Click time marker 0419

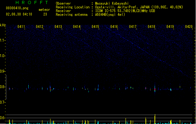(x=170, y=27)
